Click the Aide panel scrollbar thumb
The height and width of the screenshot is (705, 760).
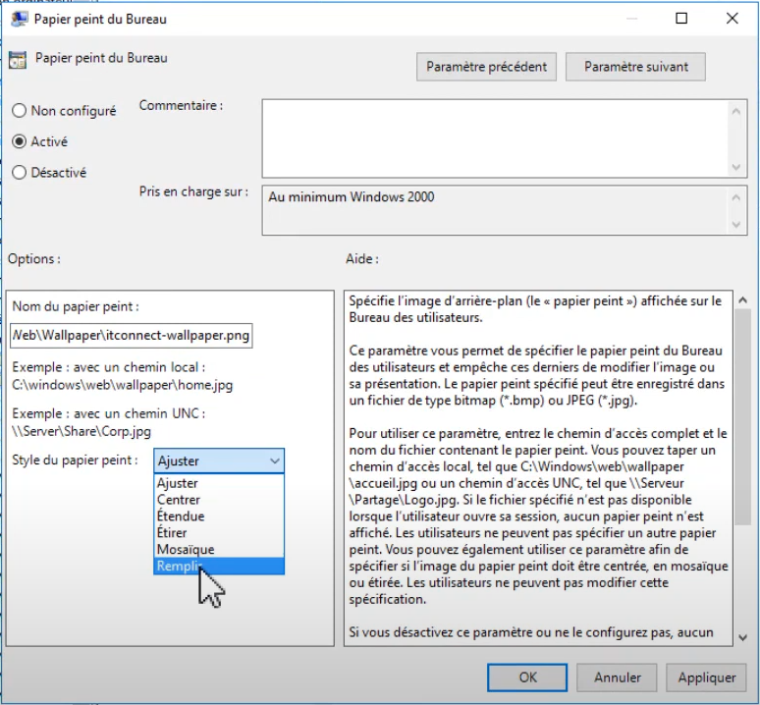pos(742,416)
